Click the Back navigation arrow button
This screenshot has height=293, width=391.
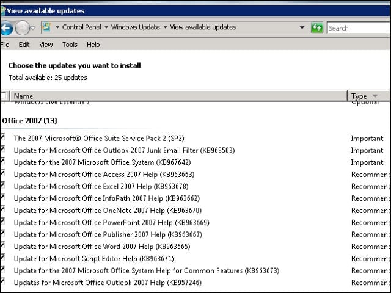pos(7,27)
